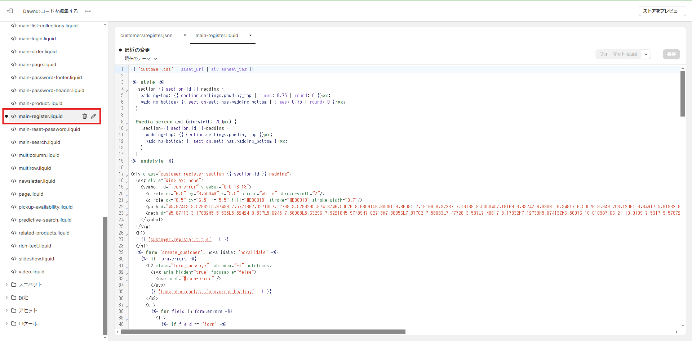Image resolution: width=692 pixels, height=341 pixels.
Task: Click the フォーマットliquid button
Action: coord(618,54)
